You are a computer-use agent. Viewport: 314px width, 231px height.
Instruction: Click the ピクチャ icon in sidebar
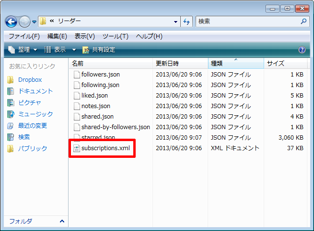(x=11, y=102)
